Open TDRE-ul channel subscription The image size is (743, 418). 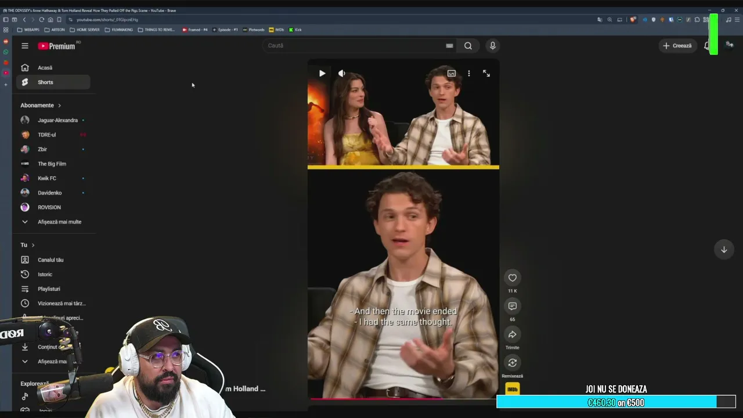tap(53, 135)
